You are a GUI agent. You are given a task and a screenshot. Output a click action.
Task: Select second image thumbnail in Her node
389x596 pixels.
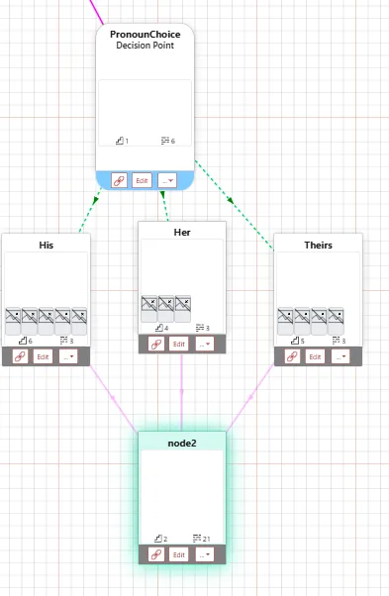pos(166,308)
